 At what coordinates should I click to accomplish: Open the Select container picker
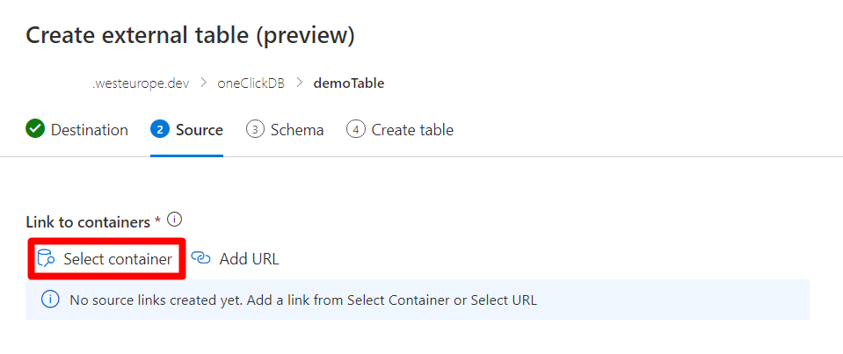tap(118, 259)
